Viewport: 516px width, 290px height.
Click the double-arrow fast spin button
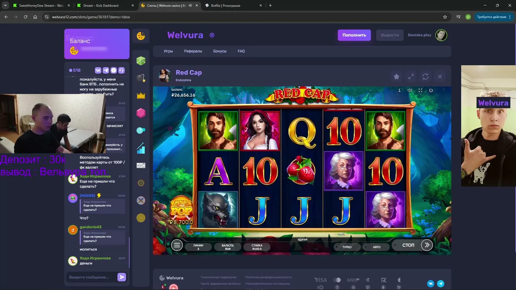coord(427,245)
